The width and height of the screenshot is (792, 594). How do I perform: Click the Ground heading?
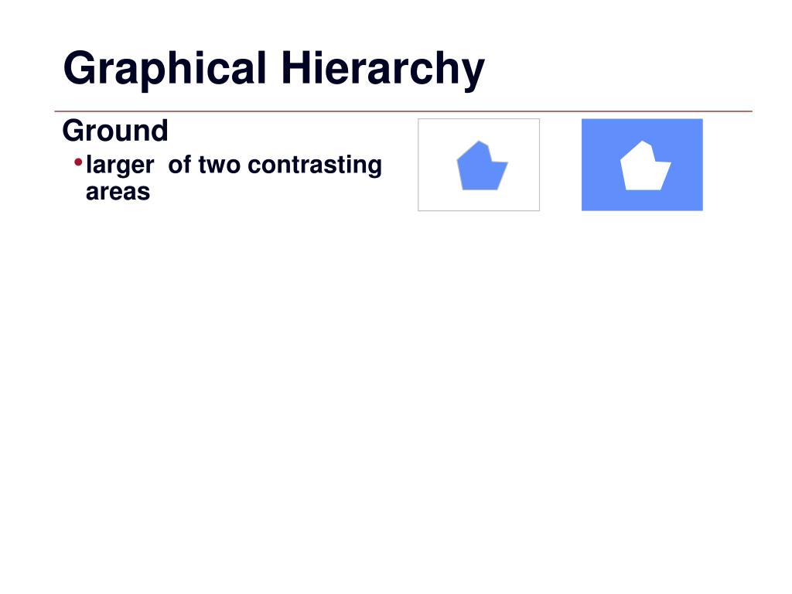pos(115,130)
